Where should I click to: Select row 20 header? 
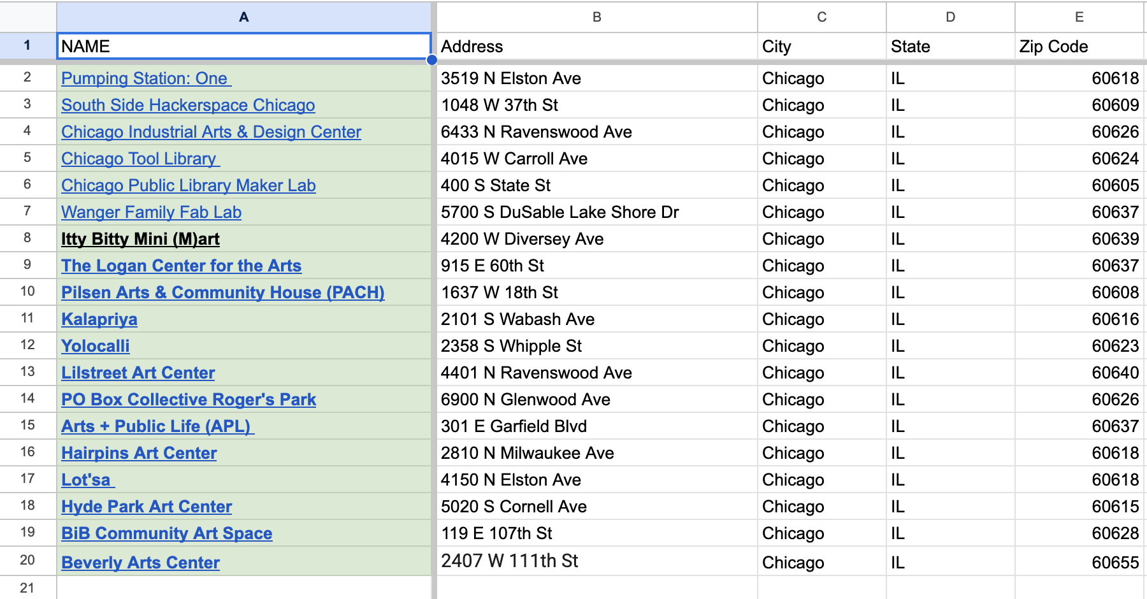pyautogui.click(x=27, y=561)
